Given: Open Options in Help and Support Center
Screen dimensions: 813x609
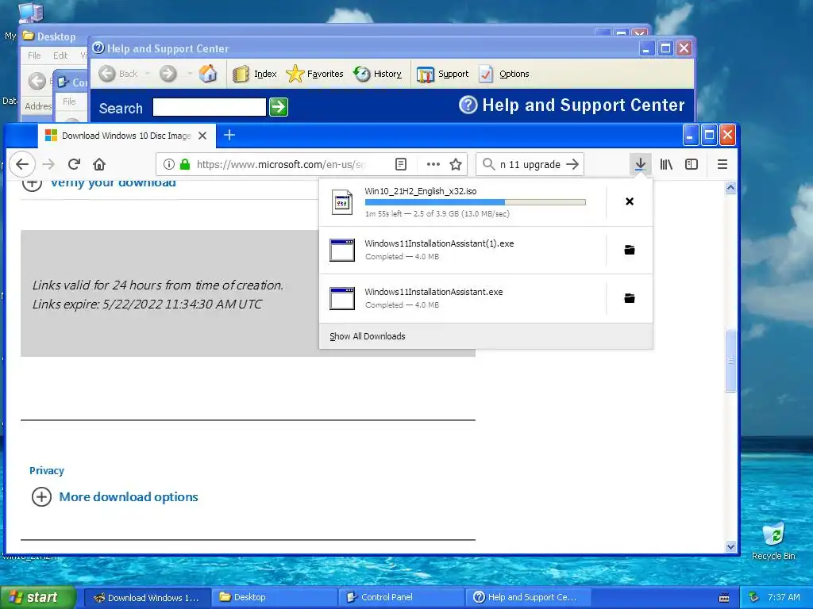Looking at the screenshot, I should click(504, 74).
